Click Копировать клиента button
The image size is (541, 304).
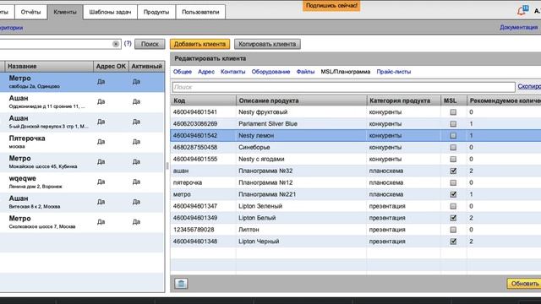267,44
